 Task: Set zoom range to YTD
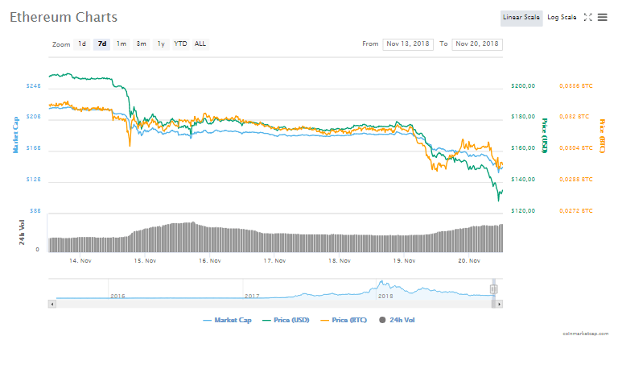pos(180,44)
